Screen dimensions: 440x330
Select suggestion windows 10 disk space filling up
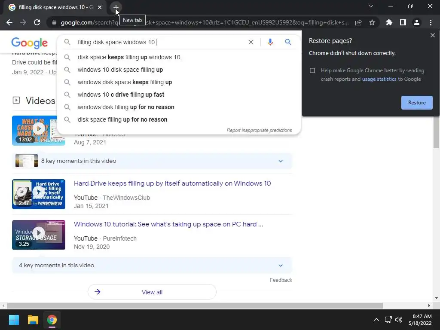click(179, 70)
